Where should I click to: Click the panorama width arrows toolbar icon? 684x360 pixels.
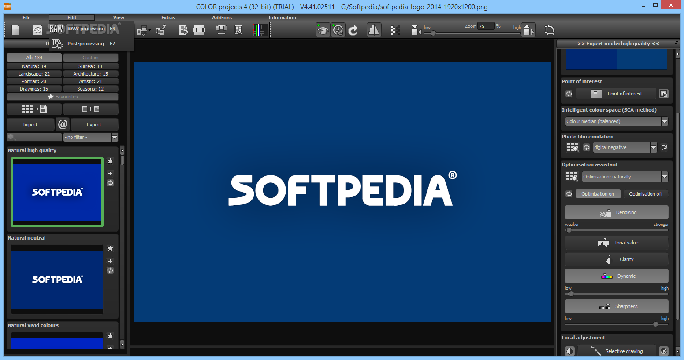pyautogui.click(x=222, y=30)
